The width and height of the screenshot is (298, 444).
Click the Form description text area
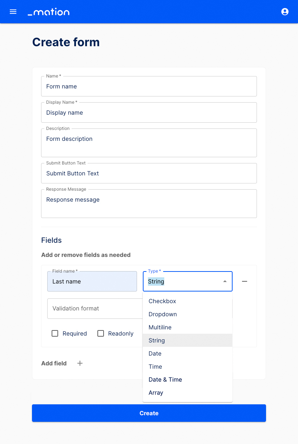[149, 142]
